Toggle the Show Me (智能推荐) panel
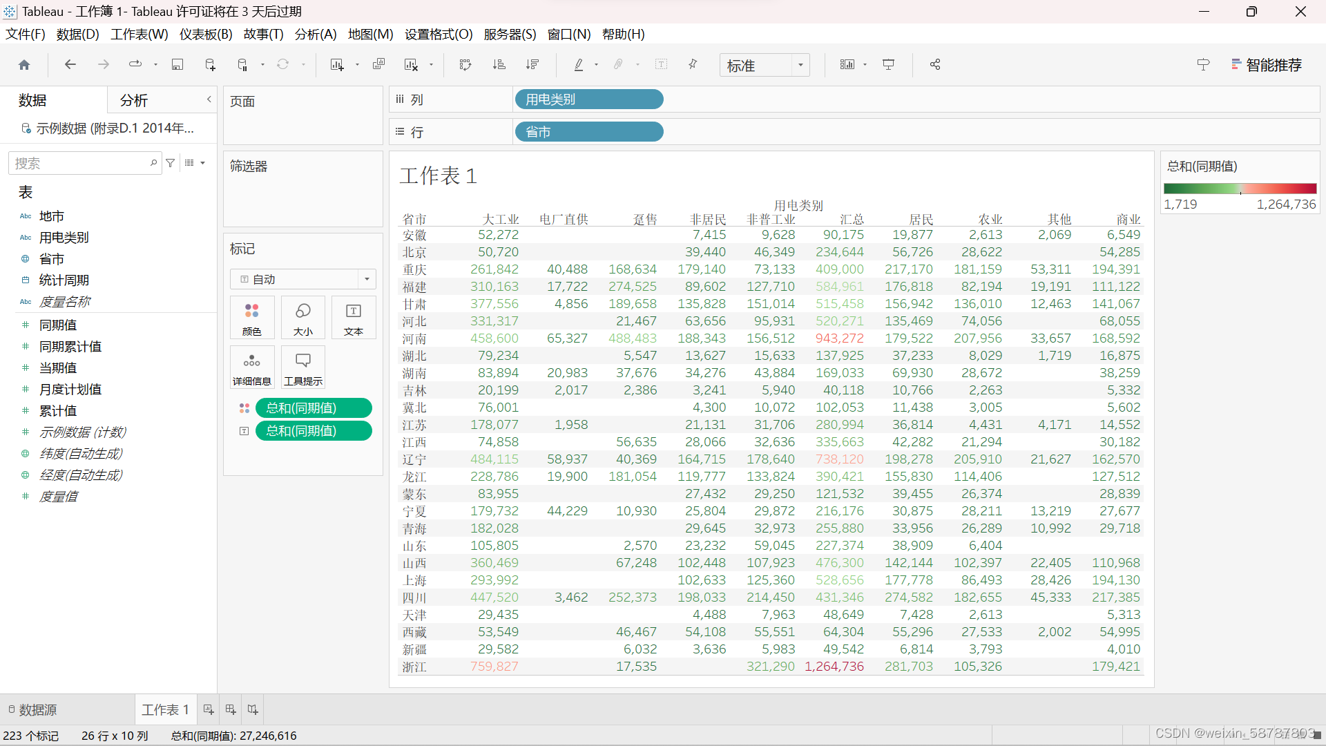Image resolution: width=1326 pixels, height=746 pixels. (1267, 65)
